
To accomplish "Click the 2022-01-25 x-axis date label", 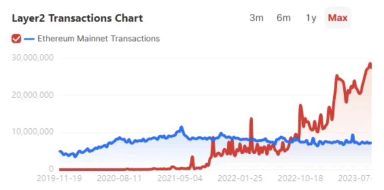I will point(240,178).
